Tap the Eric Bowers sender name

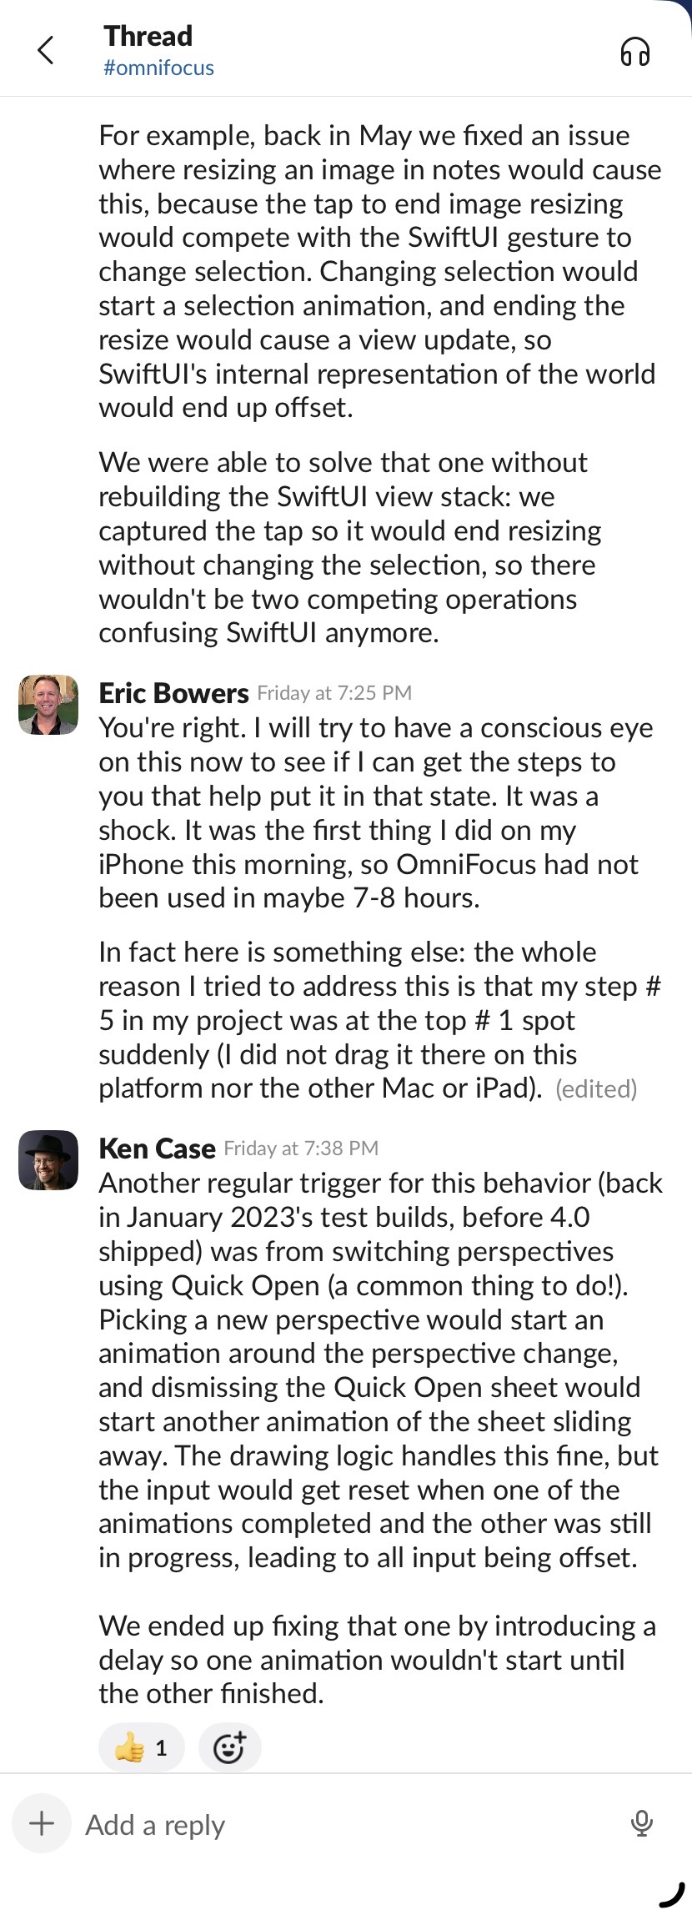tap(173, 693)
